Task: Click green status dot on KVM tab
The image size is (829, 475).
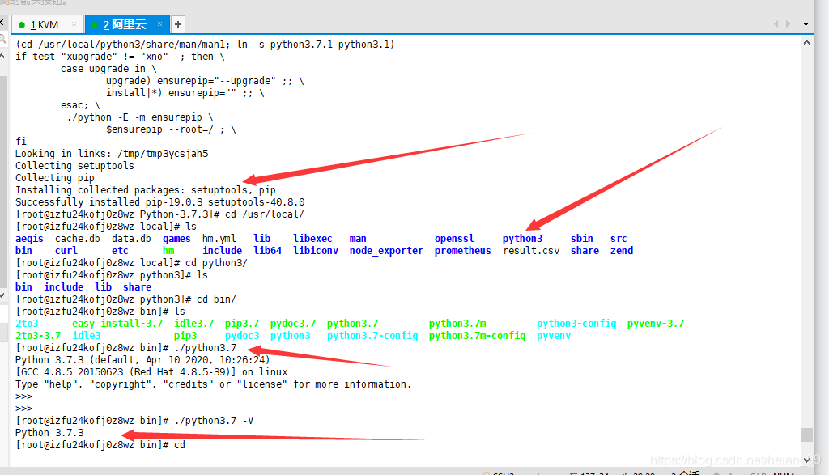Action: coord(22,25)
